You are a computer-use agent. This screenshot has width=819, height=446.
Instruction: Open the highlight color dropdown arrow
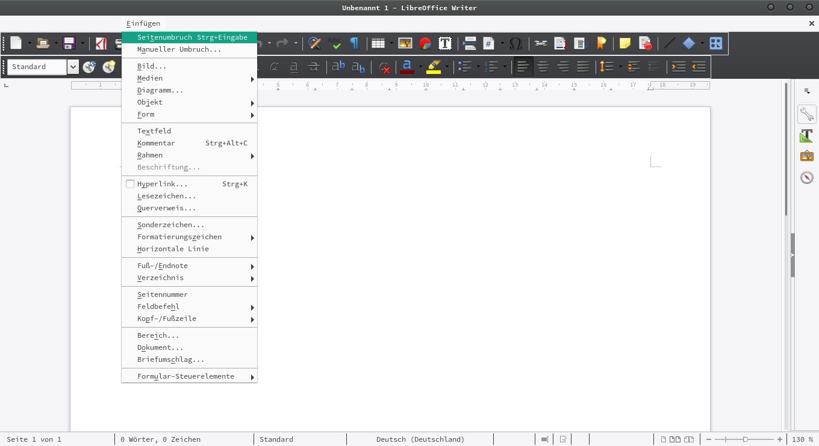(447, 67)
